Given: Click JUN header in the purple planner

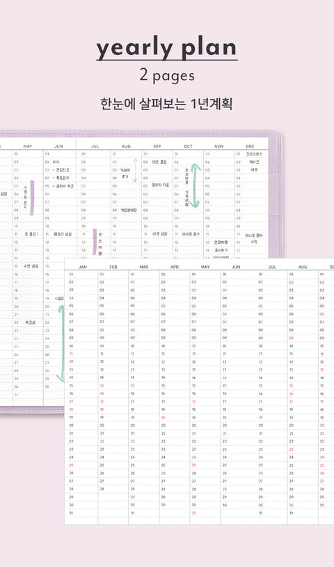Looking at the screenshot, I should 59,146.
